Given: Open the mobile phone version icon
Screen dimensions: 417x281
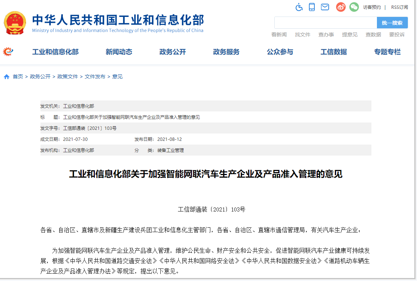Looking at the screenshot, I should pos(312,7).
